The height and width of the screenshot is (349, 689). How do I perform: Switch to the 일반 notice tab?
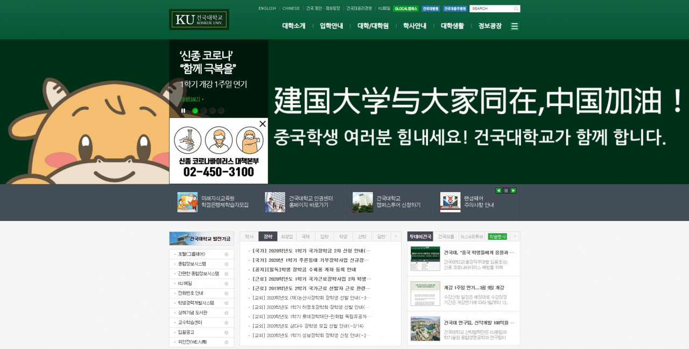click(381, 237)
